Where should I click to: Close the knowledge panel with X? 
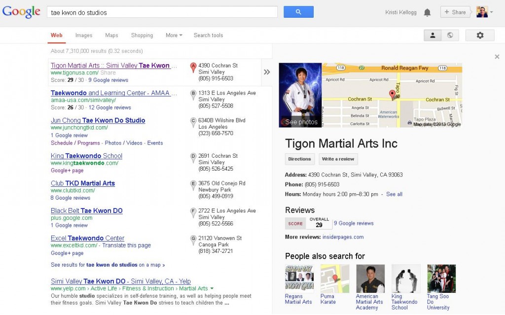[497, 57]
